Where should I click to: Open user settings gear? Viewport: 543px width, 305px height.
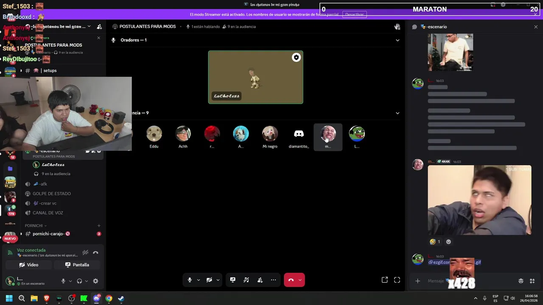click(x=95, y=281)
